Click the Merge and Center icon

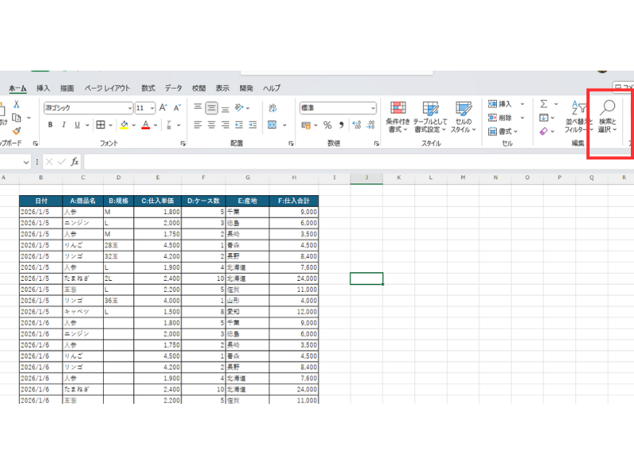point(273,125)
